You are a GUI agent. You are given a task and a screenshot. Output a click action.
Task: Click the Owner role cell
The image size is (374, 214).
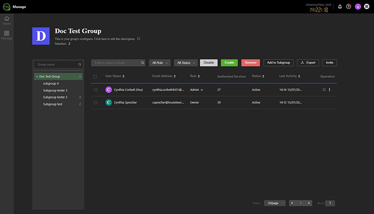coord(194,102)
